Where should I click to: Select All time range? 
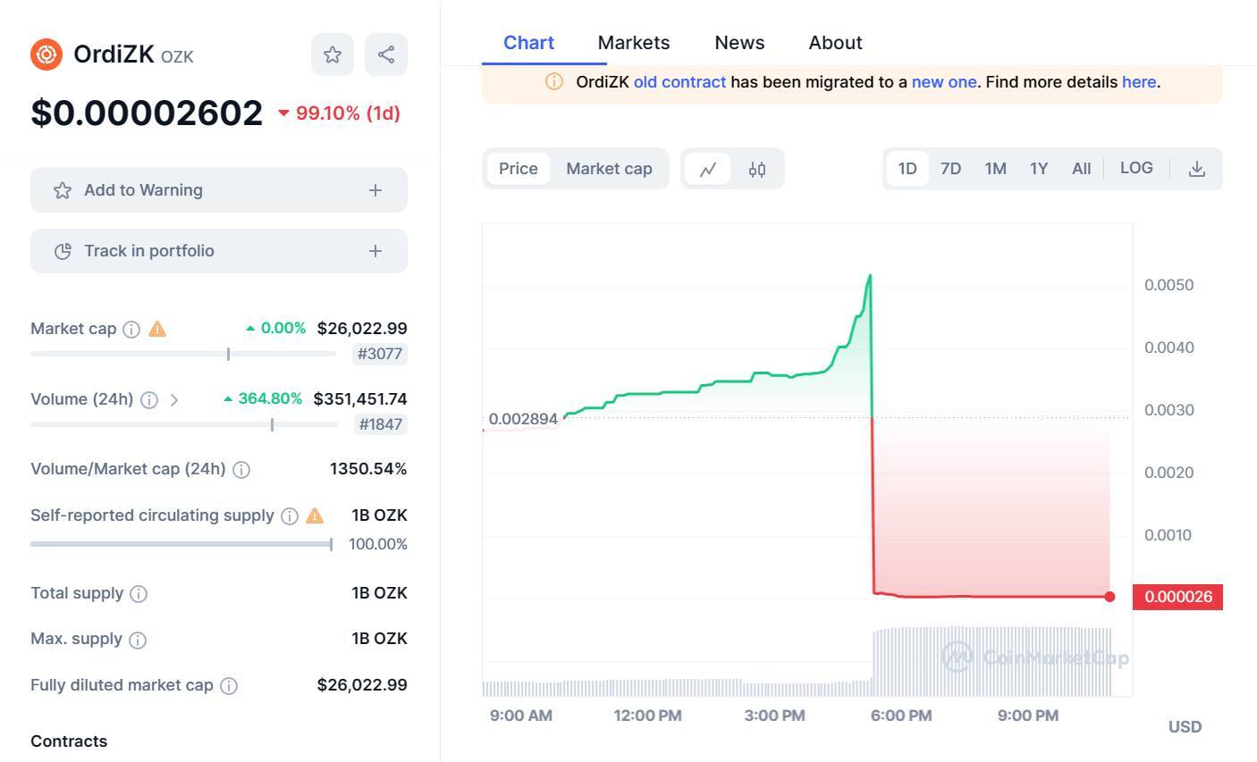pyautogui.click(x=1082, y=169)
